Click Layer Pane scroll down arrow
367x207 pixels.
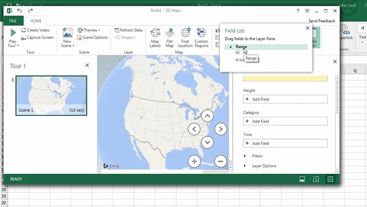[x=337, y=171]
